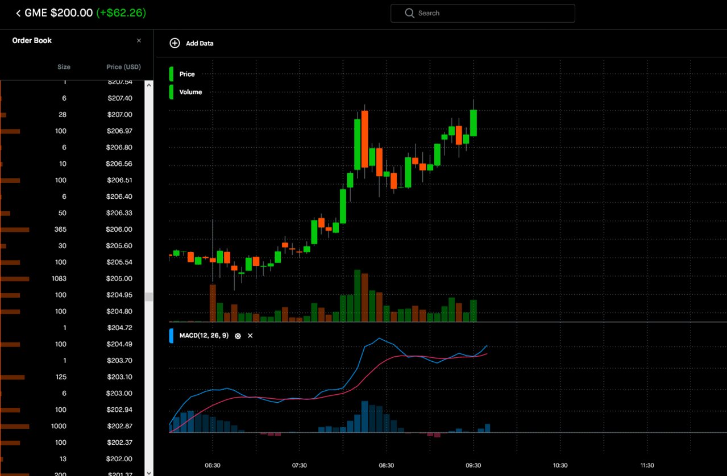Click the green Price color swatch
The height and width of the screenshot is (476, 727).
(171, 74)
